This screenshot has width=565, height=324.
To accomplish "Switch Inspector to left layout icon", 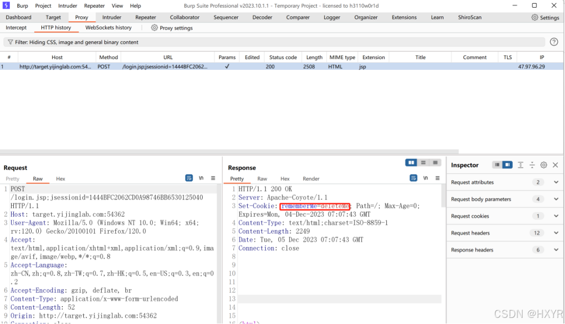I will coord(497,164).
